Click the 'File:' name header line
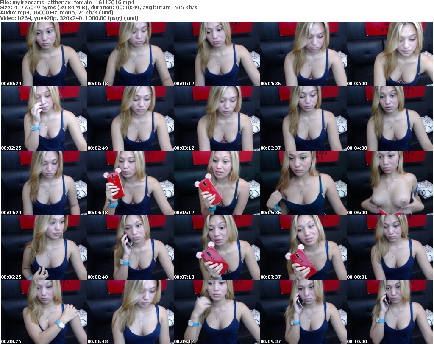 click(x=67, y=3)
